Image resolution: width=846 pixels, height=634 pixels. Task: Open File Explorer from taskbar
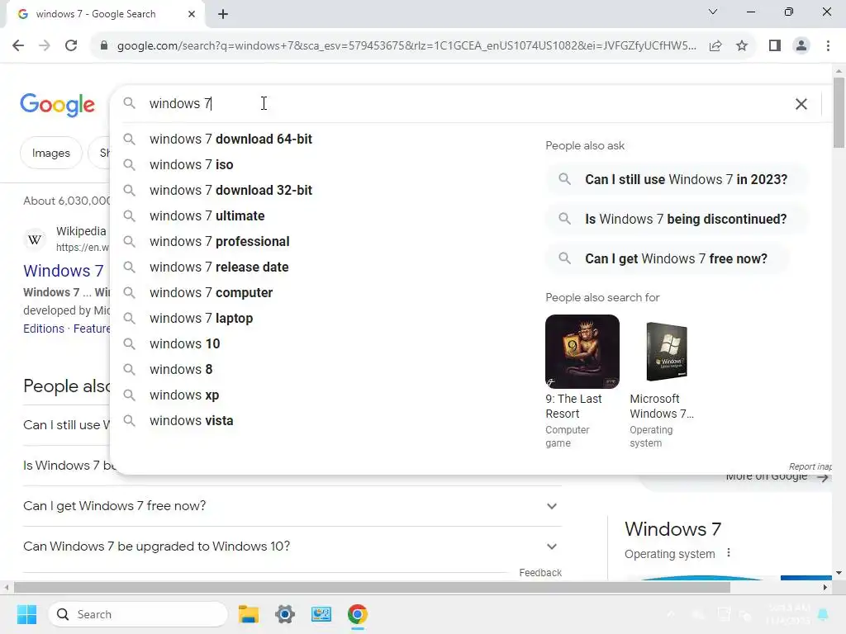pos(248,614)
